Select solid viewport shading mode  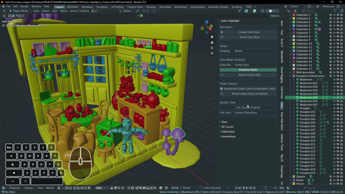tap(271, 11)
